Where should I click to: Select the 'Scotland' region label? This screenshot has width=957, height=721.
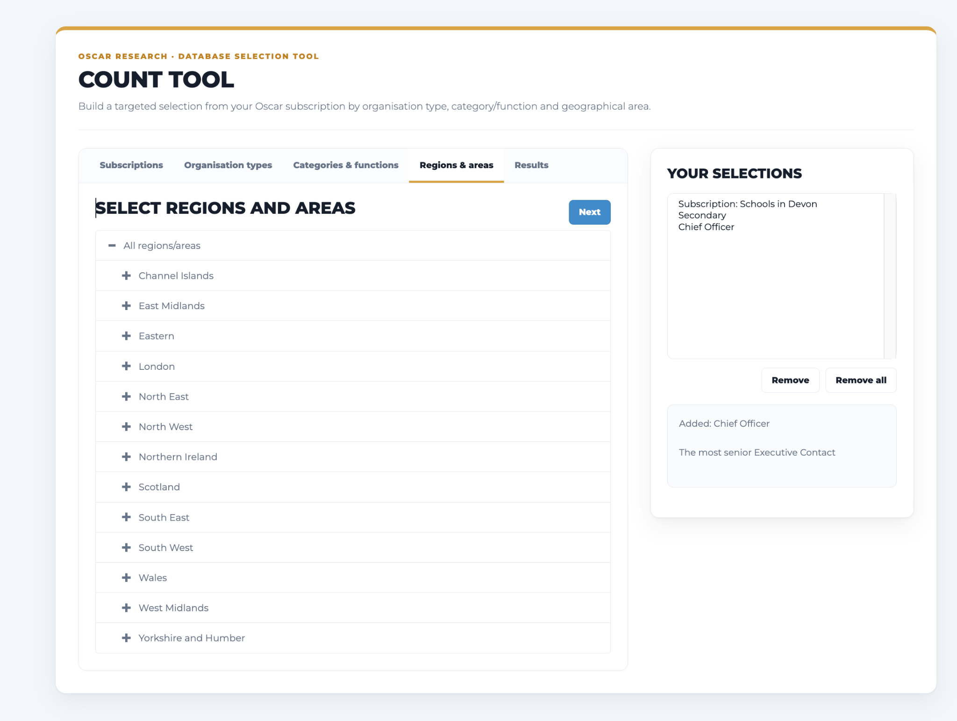[x=159, y=487]
